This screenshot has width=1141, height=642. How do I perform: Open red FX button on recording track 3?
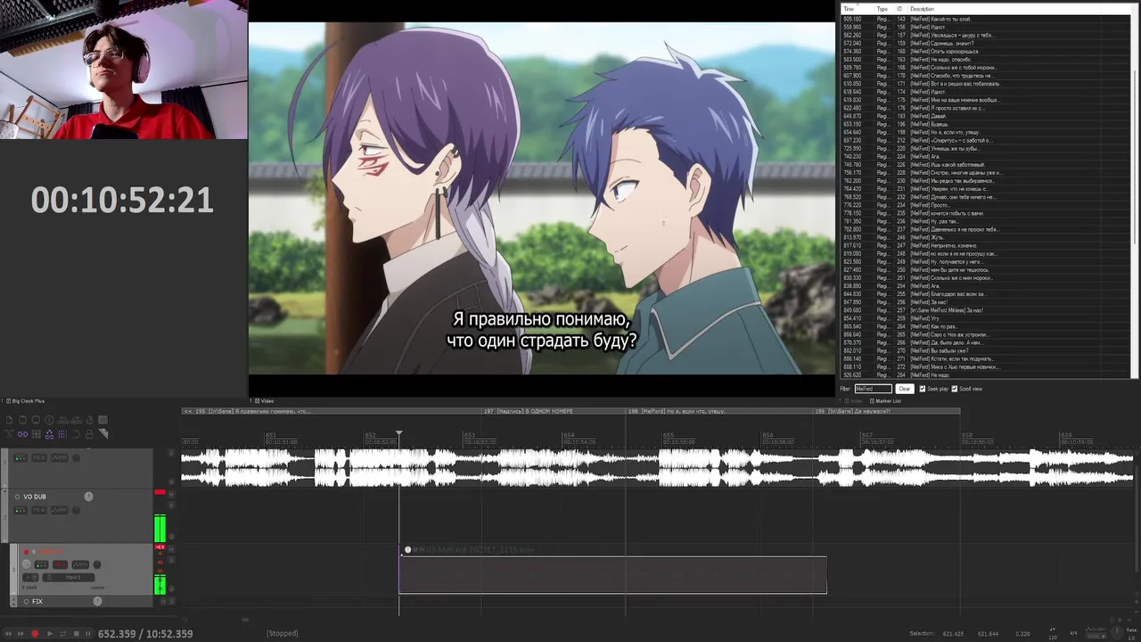click(60, 564)
